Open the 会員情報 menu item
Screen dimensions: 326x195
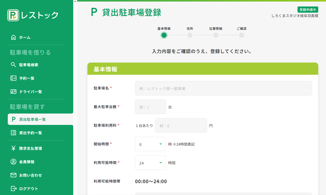pos(27,162)
